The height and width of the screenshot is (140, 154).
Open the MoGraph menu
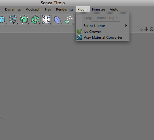tap(33, 9)
